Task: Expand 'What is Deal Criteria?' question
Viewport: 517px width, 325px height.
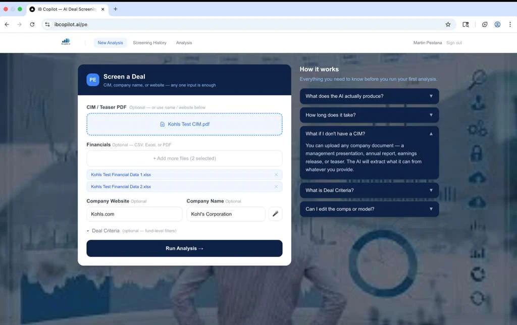Action: coord(369,190)
